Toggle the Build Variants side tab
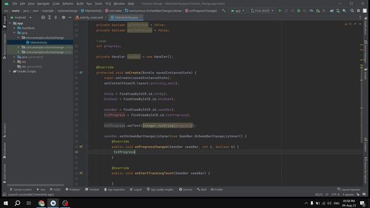The height and width of the screenshot is (208, 370). (x=5, y=173)
